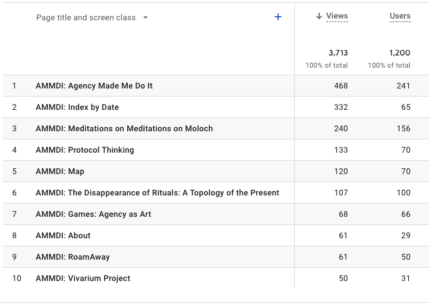
Task: Click AMMDI: Meditations on Meditations on Moloch
Action: 124,128
